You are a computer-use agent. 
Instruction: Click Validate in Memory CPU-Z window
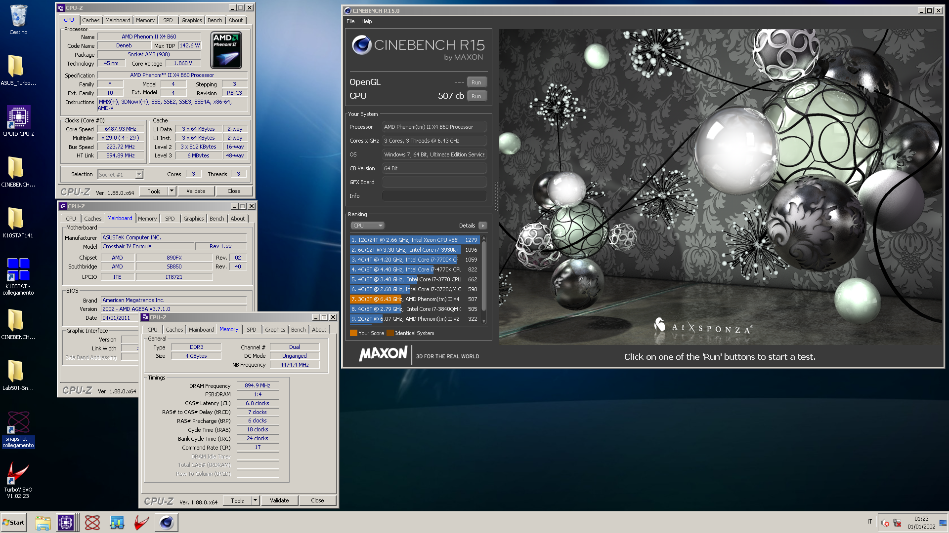coord(279,500)
